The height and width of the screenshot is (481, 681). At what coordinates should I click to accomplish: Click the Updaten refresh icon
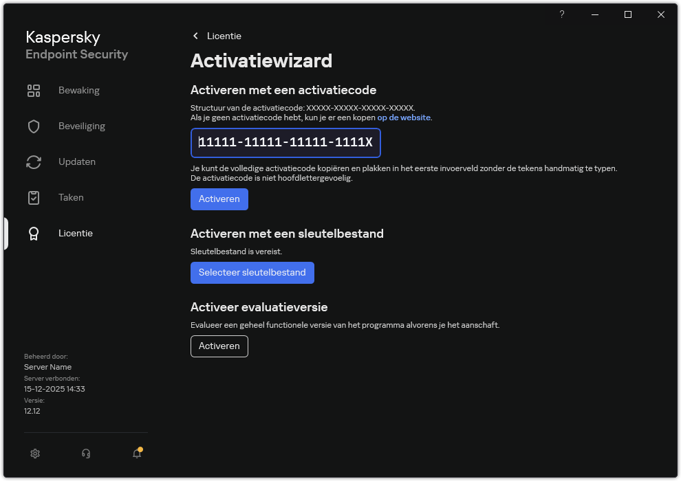(x=34, y=161)
